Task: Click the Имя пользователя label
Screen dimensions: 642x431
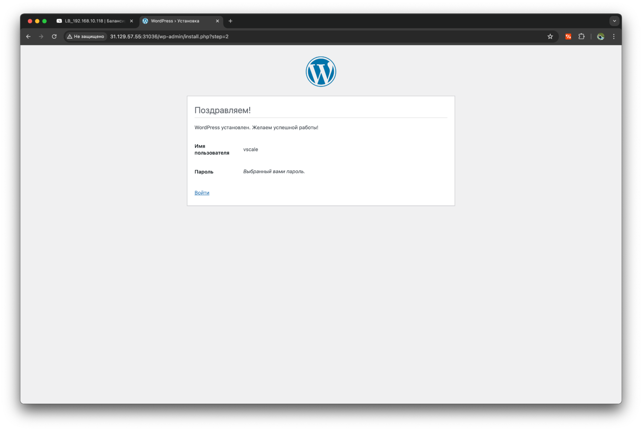Action: [212, 149]
